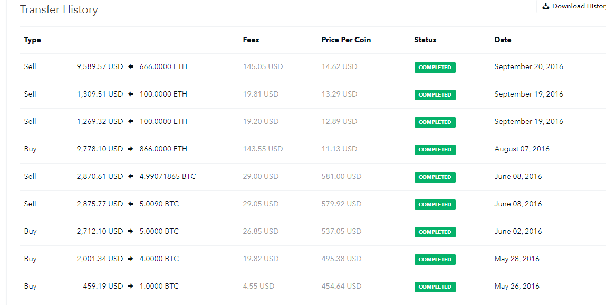This screenshot has width=606, height=305.
Task: Click the arrow icon on 4.0000 BTC buy row
Action: [x=131, y=259]
